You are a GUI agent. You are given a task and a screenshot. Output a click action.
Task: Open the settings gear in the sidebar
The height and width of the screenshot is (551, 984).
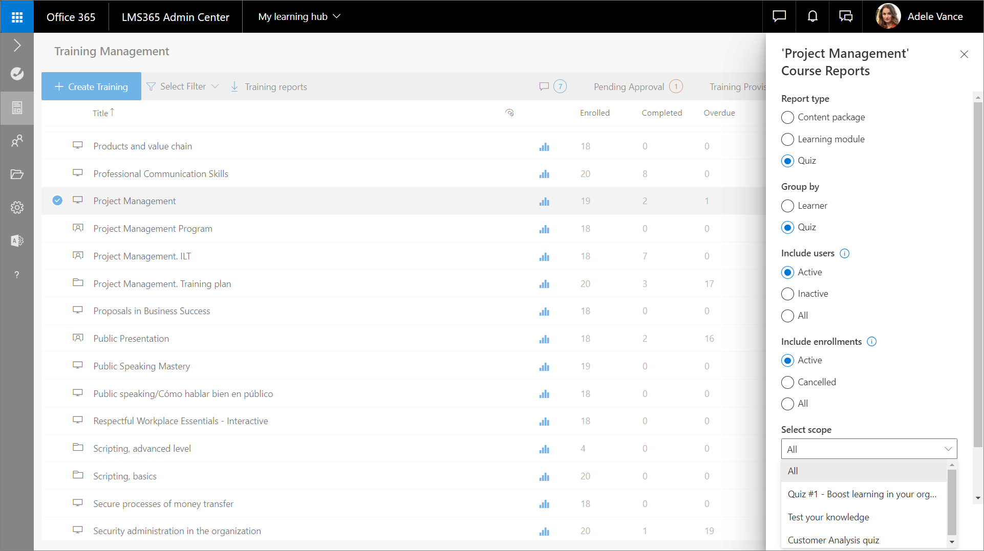coord(17,207)
